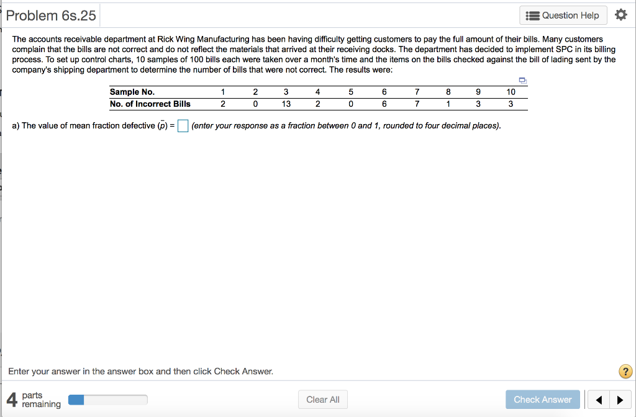Image resolution: width=636 pixels, height=417 pixels.
Task: Click Check Answer to submit
Action: click(x=542, y=400)
